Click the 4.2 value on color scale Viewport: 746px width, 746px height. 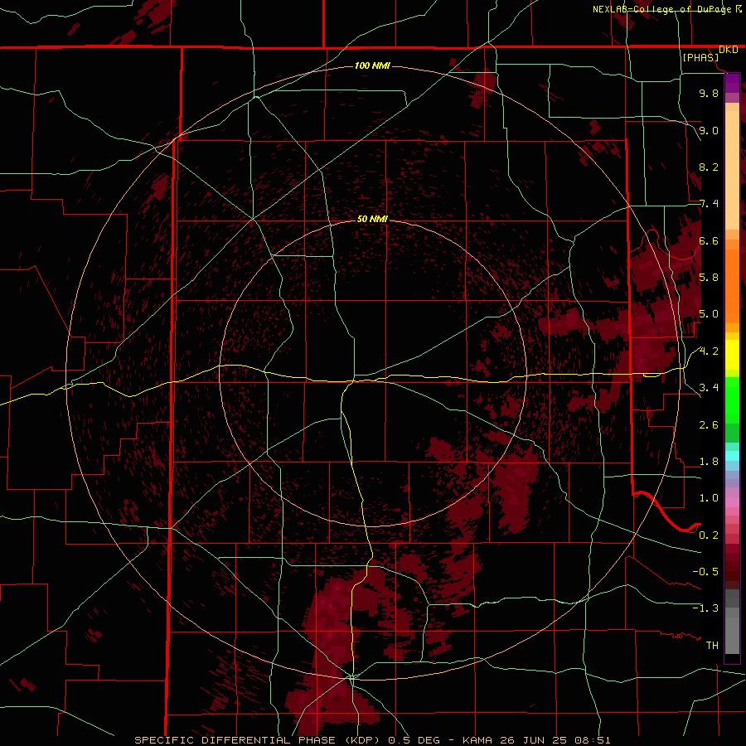709,351
